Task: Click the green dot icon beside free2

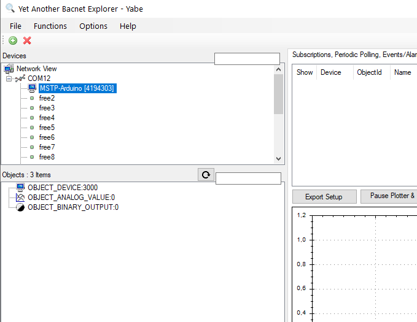Action: click(x=32, y=98)
